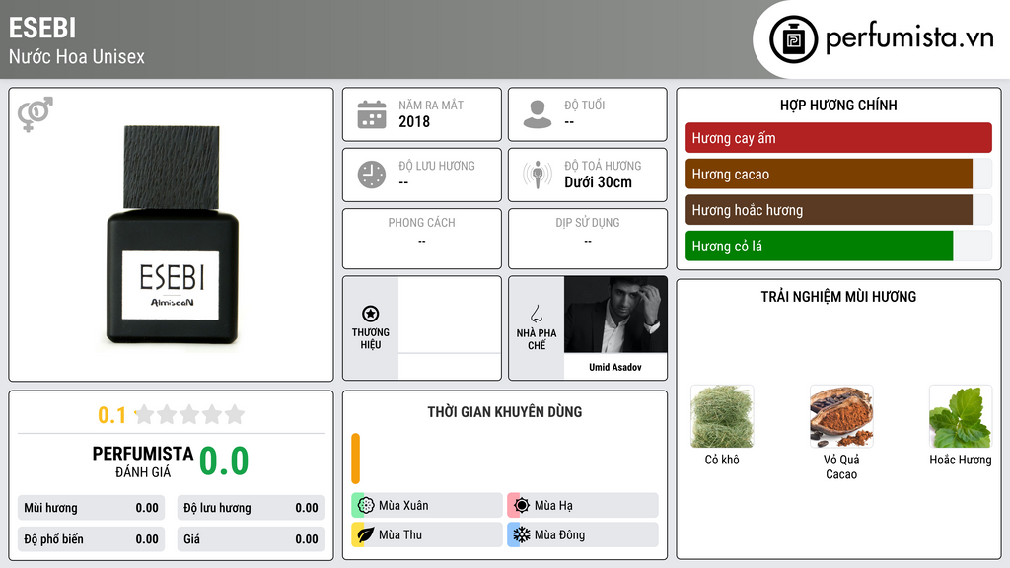This screenshot has height=568, width=1010.
Task: Click the orange-brown Hương cacao bar
Action: pyautogui.click(x=829, y=174)
